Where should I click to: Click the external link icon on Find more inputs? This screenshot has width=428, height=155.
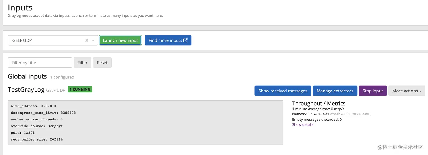185,40
